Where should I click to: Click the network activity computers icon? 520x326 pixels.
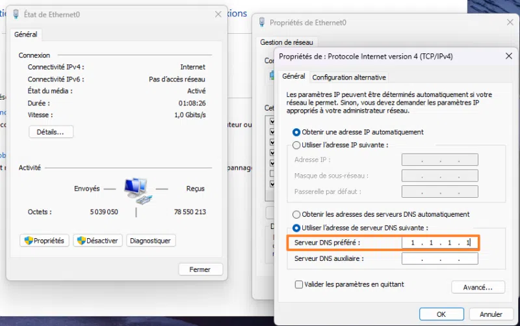coord(138,191)
